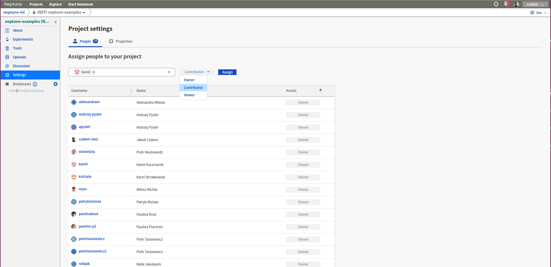Remove kamil from the selection field
The width and height of the screenshot is (551, 267).
pyautogui.click(x=94, y=72)
